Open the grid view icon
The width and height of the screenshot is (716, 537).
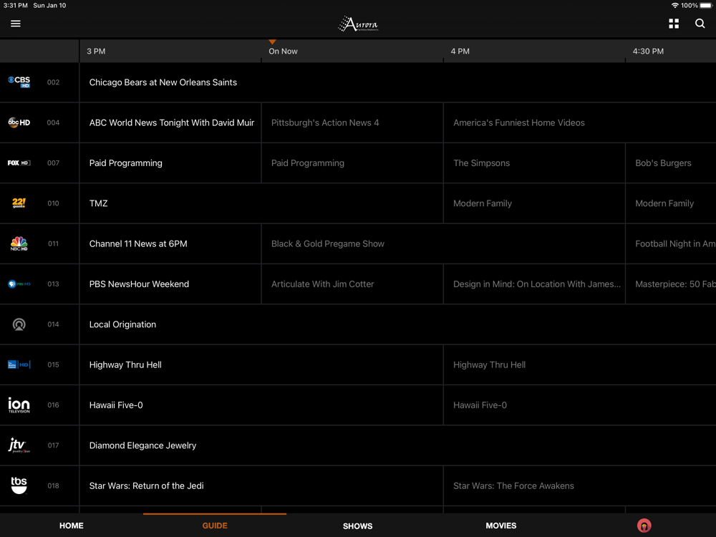(674, 24)
